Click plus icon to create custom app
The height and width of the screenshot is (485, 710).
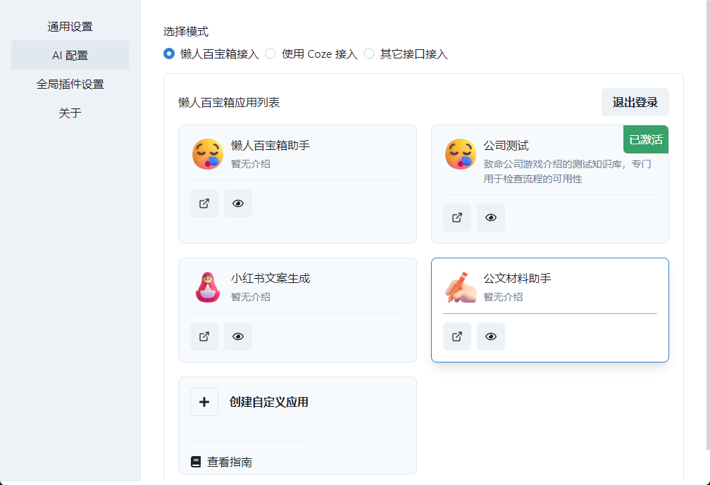click(204, 402)
